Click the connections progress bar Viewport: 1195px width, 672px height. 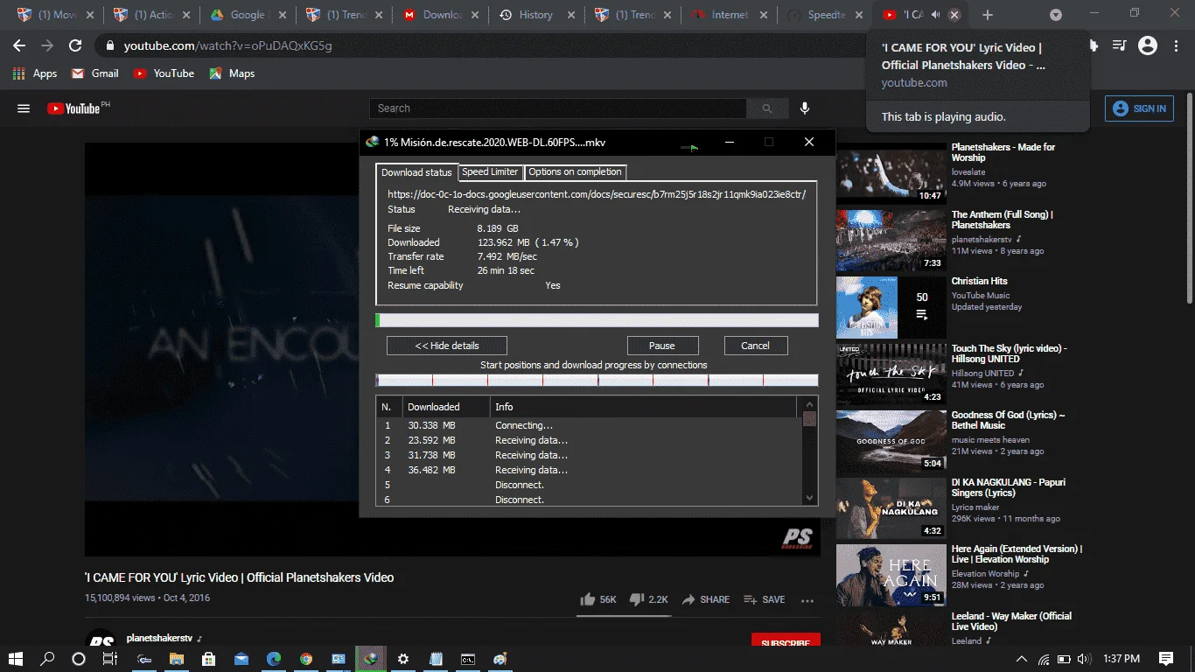click(x=597, y=380)
